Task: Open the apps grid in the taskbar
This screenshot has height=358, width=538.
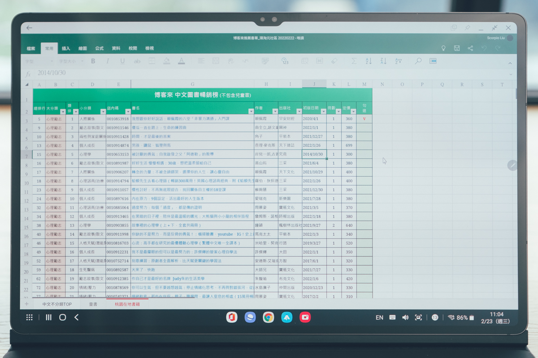Action: tap(29, 317)
